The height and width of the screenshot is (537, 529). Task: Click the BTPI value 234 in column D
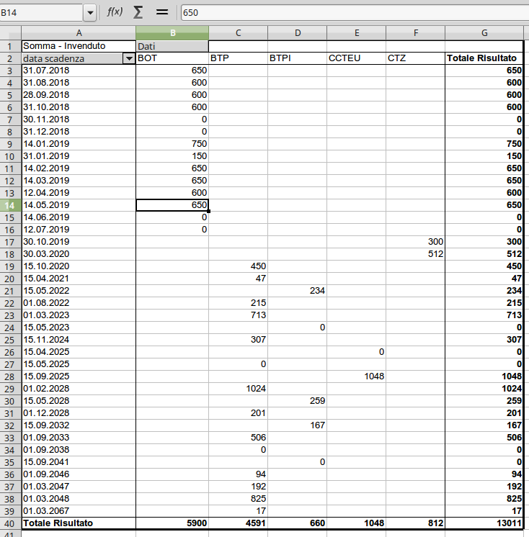click(x=297, y=291)
